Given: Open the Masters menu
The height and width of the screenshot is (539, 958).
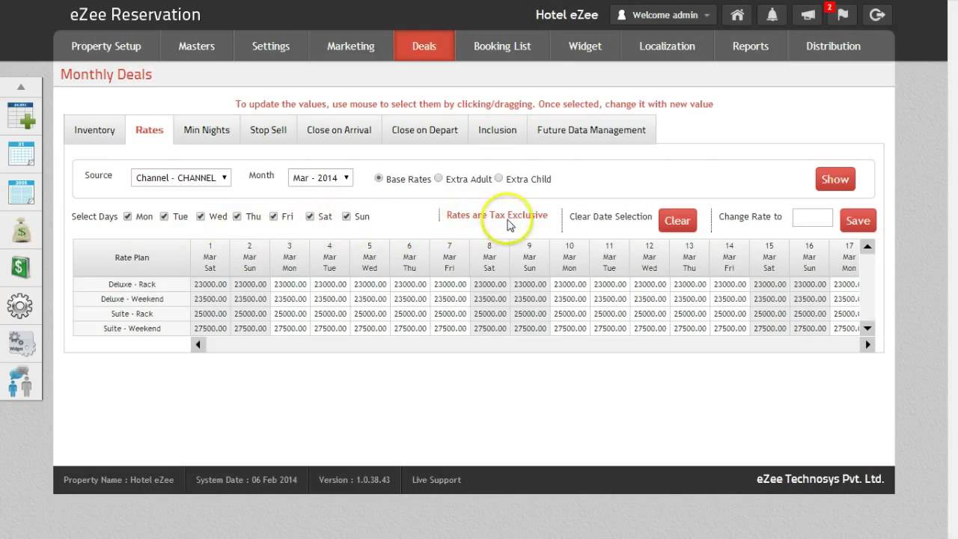Looking at the screenshot, I should [x=196, y=46].
